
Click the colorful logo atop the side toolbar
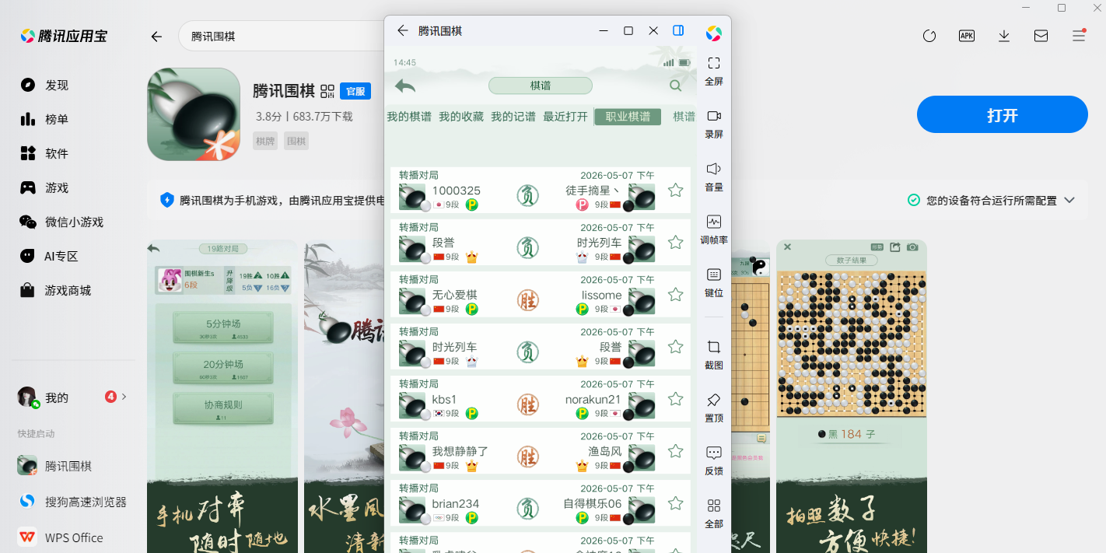[714, 33]
